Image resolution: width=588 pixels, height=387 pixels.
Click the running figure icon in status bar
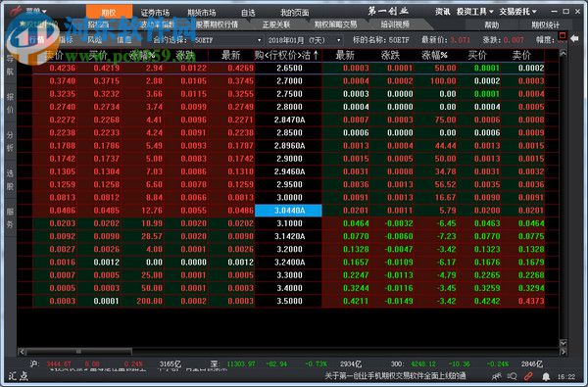click(x=497, y=376)
